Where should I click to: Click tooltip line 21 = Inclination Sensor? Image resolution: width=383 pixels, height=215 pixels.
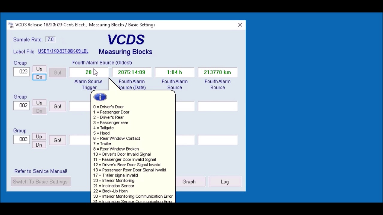114,186
